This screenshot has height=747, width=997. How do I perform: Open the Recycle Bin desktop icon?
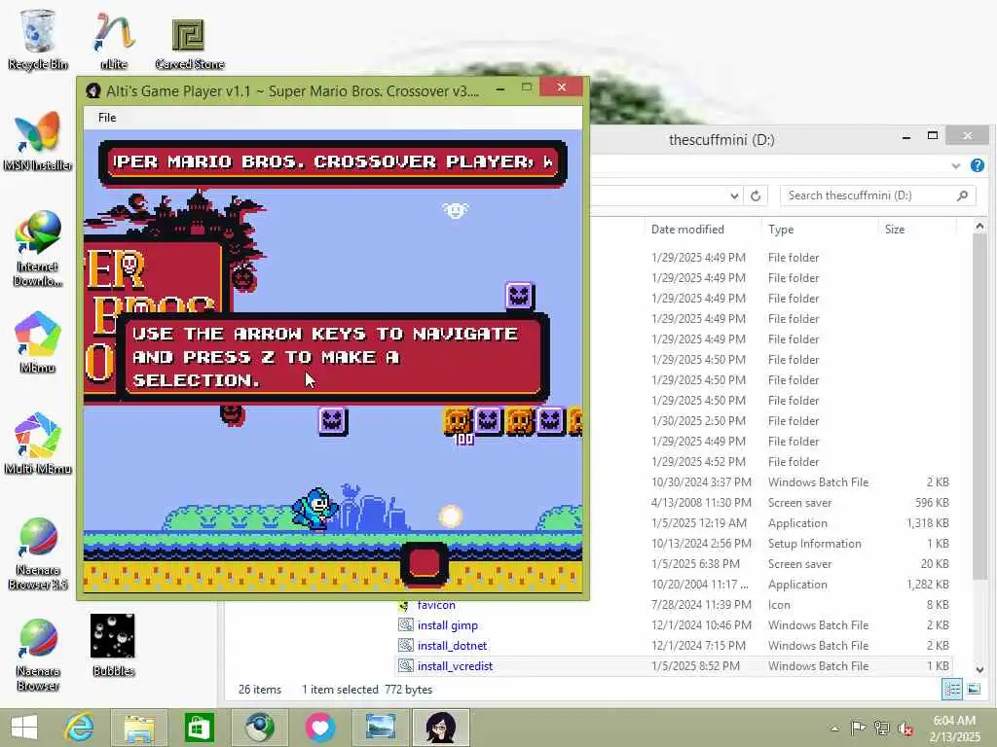[38, 39]
